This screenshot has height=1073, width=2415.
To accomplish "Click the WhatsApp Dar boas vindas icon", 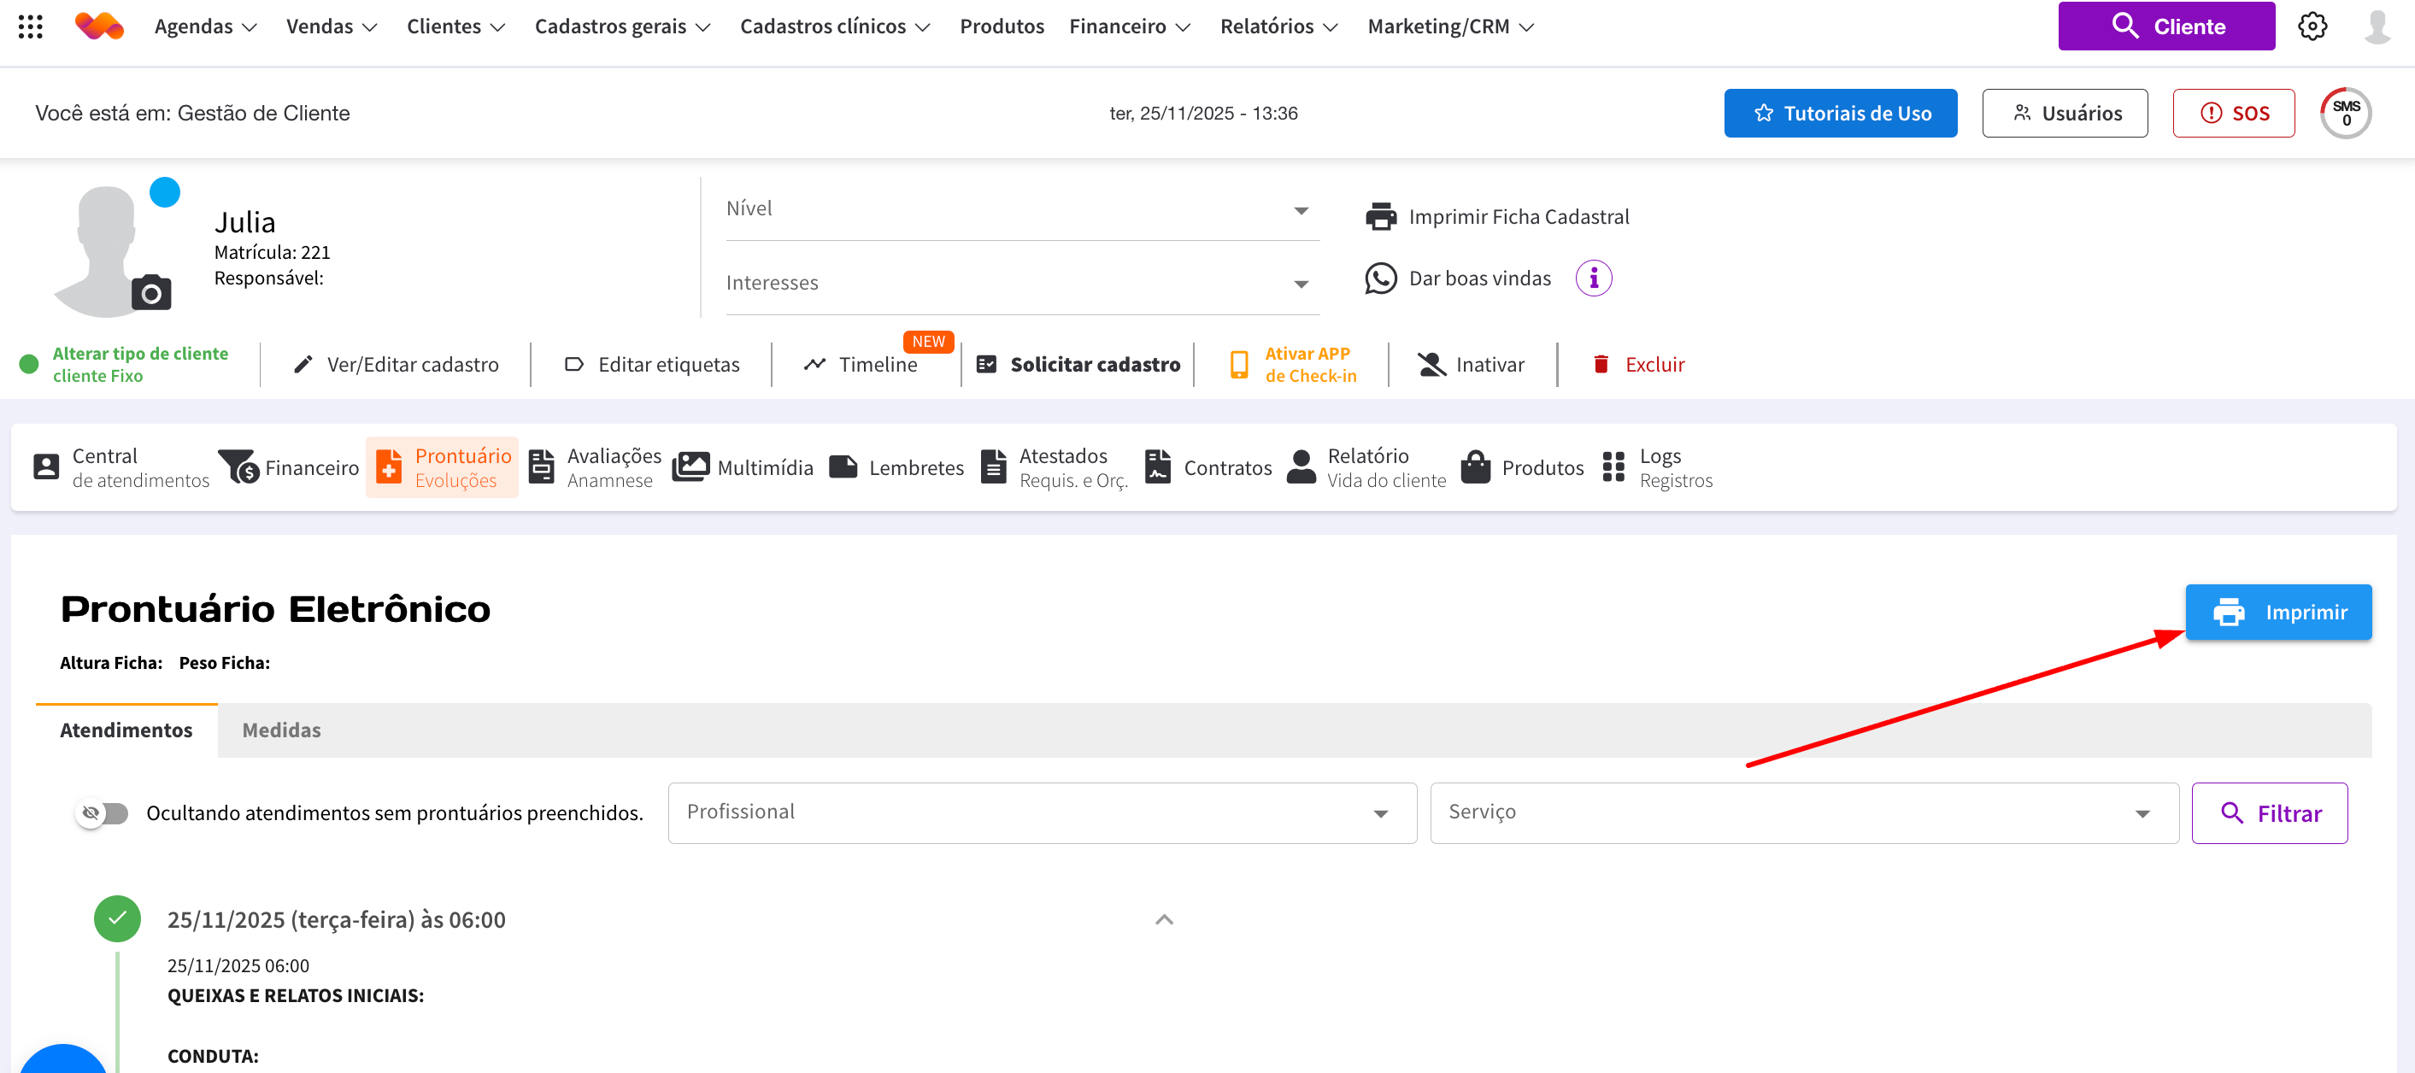I will [1380, 279].
